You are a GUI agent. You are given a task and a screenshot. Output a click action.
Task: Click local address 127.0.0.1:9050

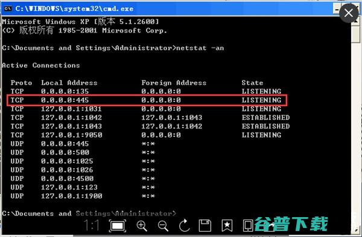72,135
